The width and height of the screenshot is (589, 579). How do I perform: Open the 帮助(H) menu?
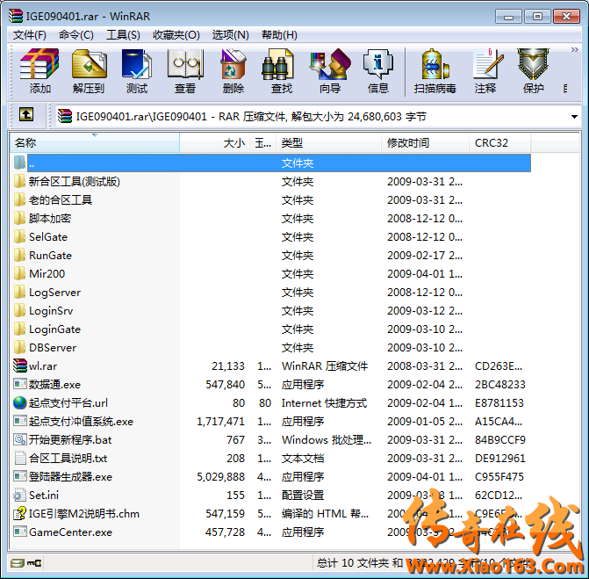[x=279, y=35]
